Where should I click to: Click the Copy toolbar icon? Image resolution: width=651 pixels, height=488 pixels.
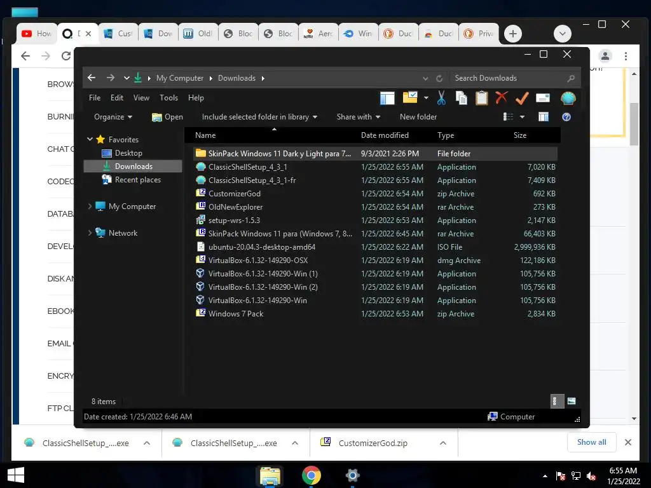[462, 98]
